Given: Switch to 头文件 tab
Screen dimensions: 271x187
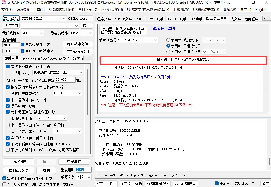Looking at the screenshot, I should (x=236, y=19).
